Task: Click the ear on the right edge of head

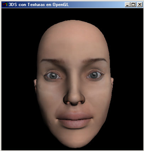Action: [x=112, y=83]
